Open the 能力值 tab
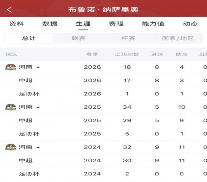207x182 pixels. coord(153,24)
